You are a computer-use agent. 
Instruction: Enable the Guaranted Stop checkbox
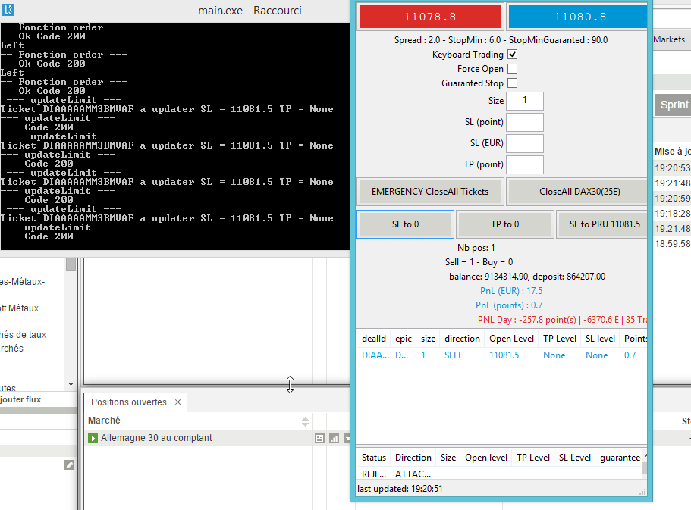pyautogui.click(x=513, y=83)
